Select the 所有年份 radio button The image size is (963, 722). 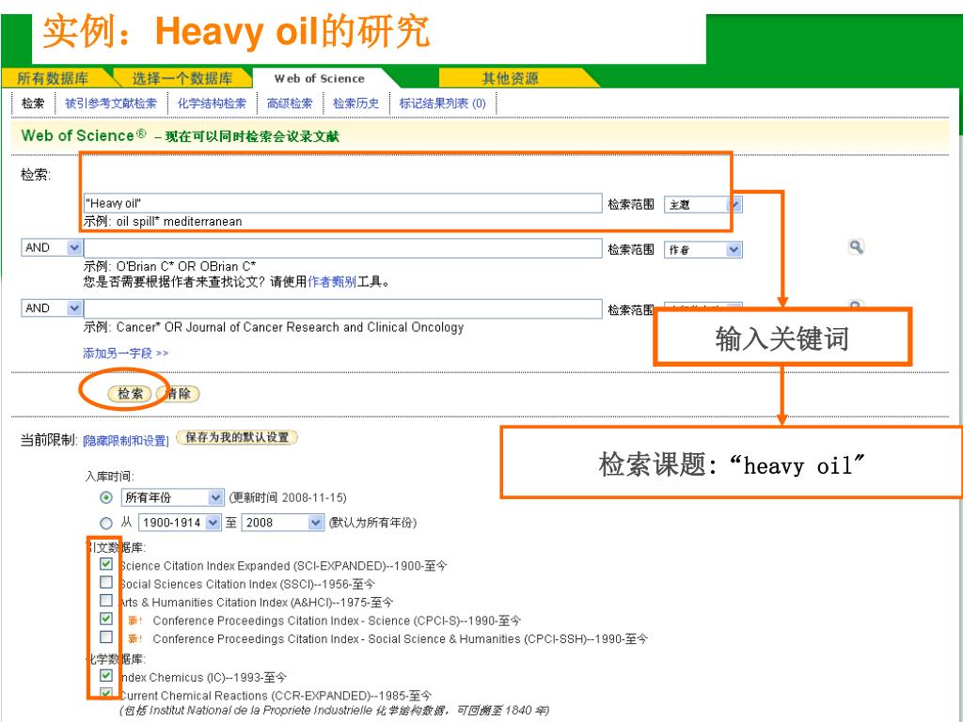106,497
